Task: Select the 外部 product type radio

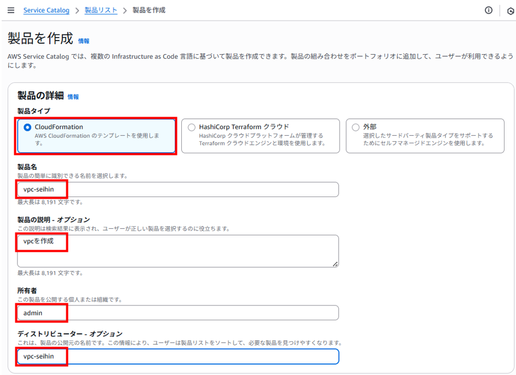Action: tap(356, 128)
